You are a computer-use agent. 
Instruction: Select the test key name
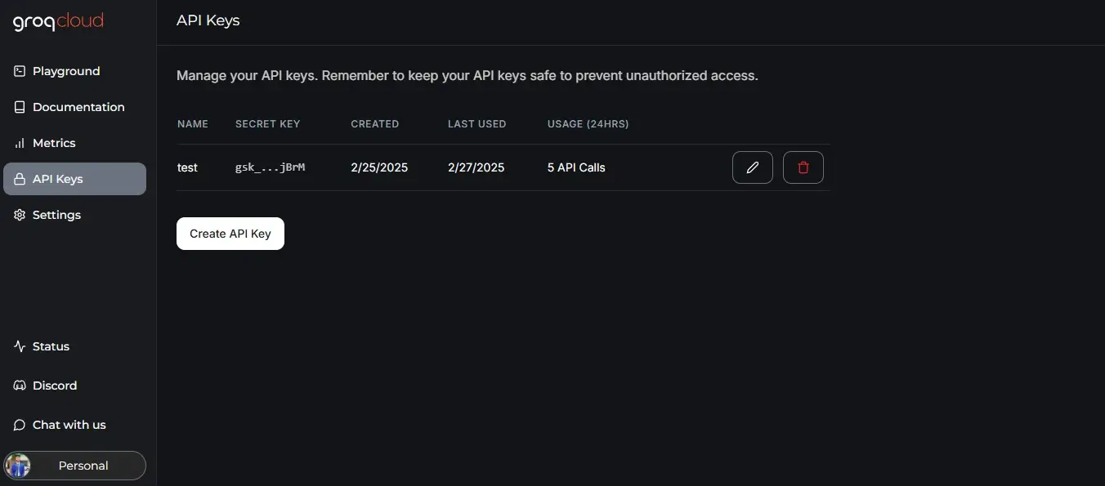187,167
